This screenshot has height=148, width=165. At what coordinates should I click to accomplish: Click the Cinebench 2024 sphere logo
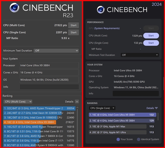[100, 10]
